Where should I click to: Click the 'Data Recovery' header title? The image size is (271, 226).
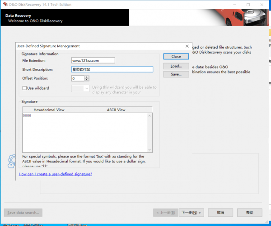(18, 16)
